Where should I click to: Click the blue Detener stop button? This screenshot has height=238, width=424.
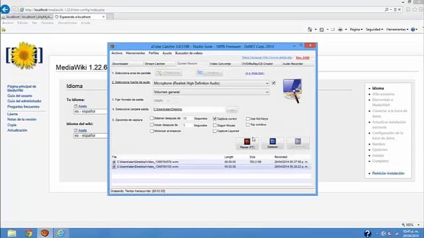click(272, 143)
